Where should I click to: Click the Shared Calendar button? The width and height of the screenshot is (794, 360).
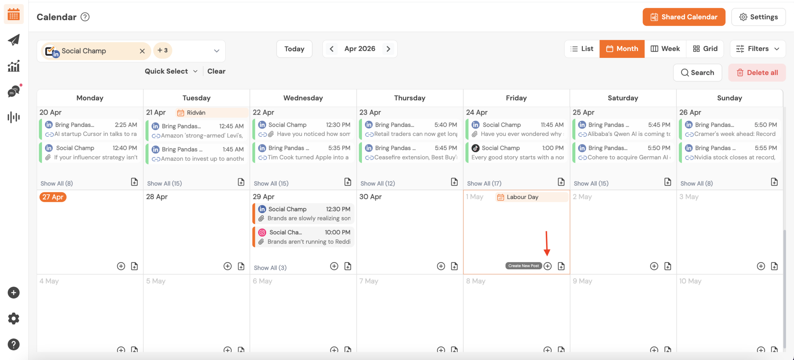click(684, 17)
